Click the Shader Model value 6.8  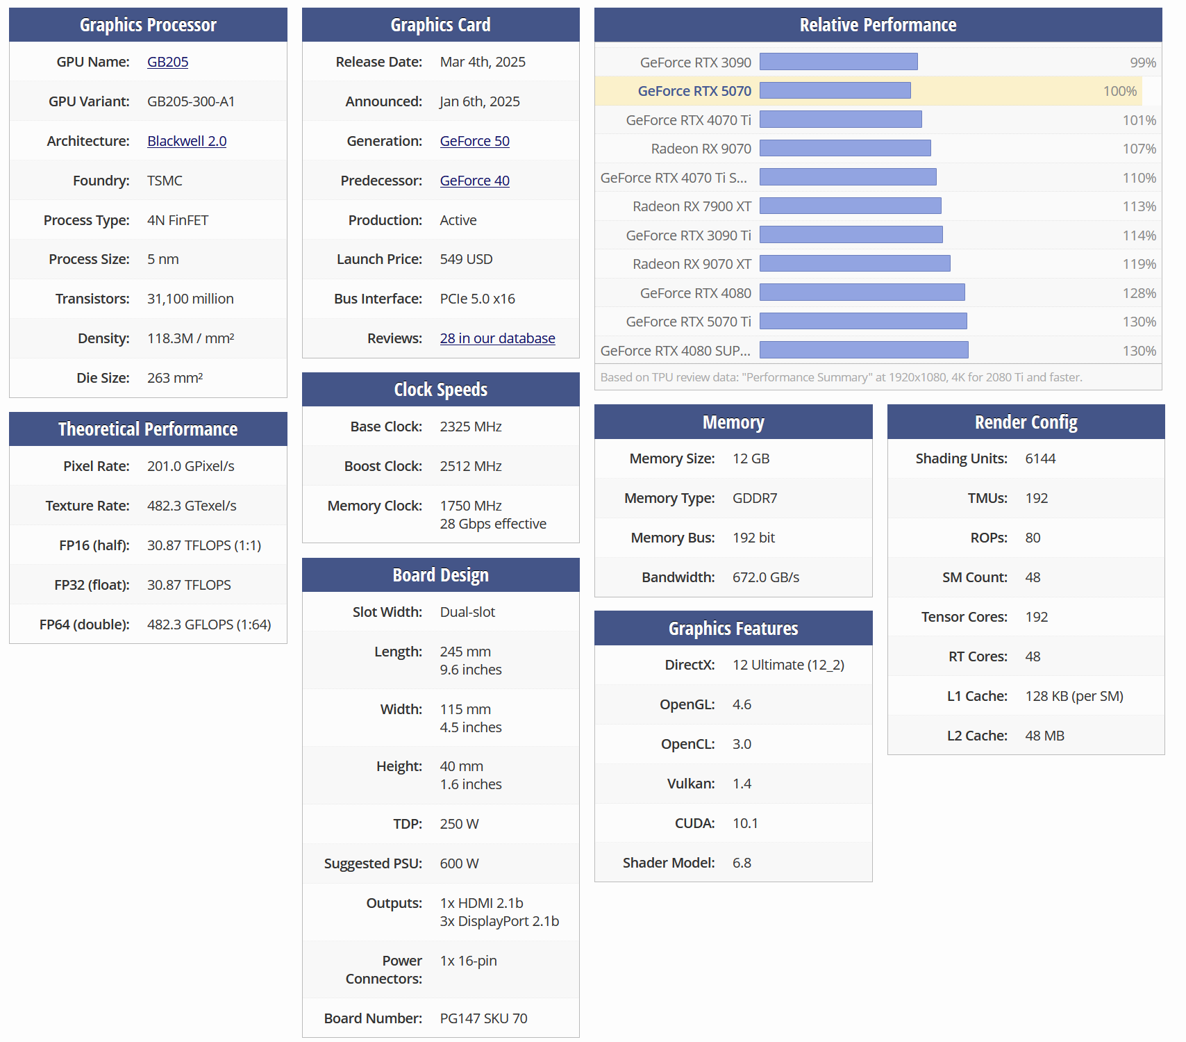click(742, 863)
